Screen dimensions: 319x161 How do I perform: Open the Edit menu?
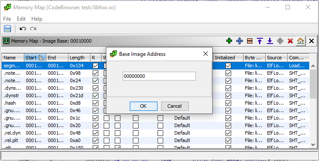click(21, 19)
